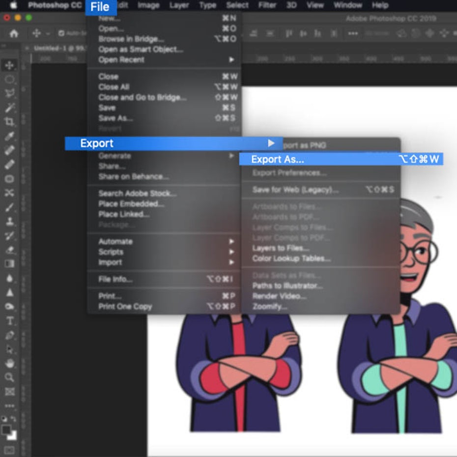This screenshot has height=457, width=457.
Task: Toggle Quick Mask mode button
Action: [9, 450]
